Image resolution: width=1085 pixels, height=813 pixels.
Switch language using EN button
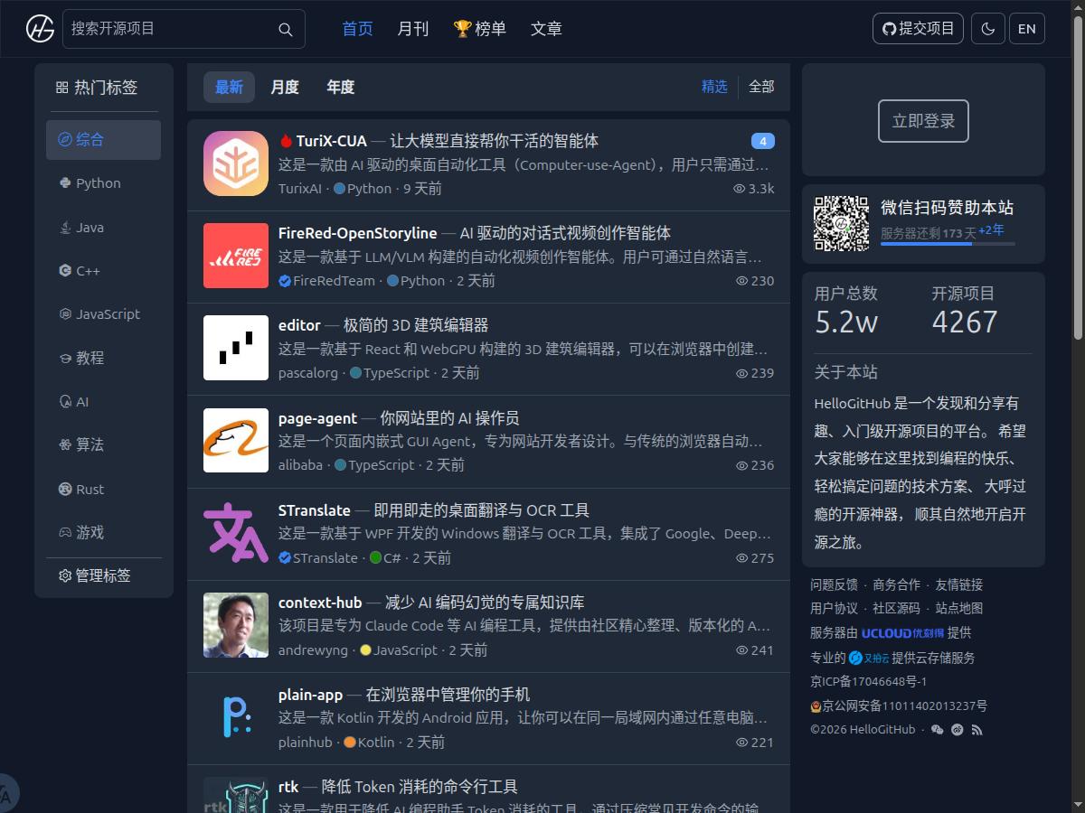[x=1026, y=29]
